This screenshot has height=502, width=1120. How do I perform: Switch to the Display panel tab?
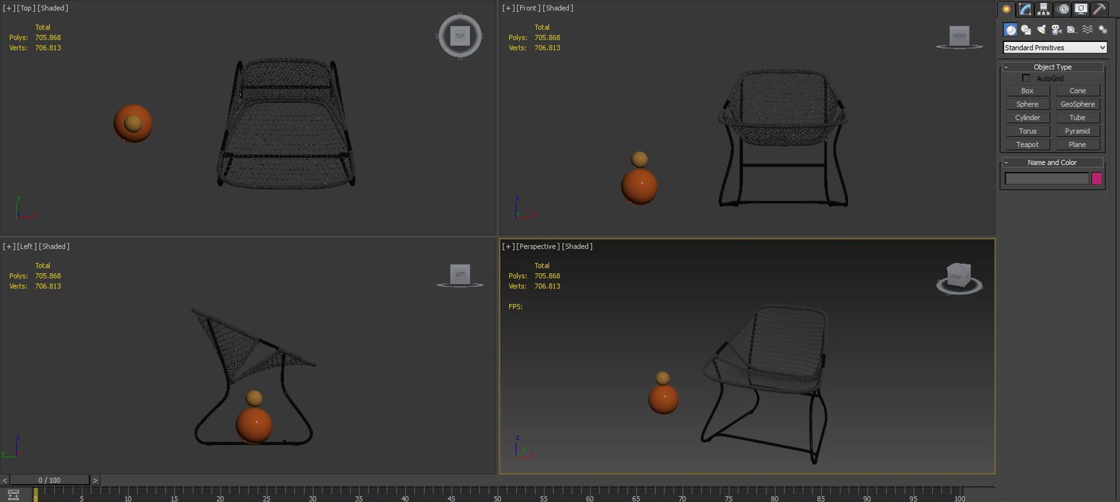[1081, 9]
